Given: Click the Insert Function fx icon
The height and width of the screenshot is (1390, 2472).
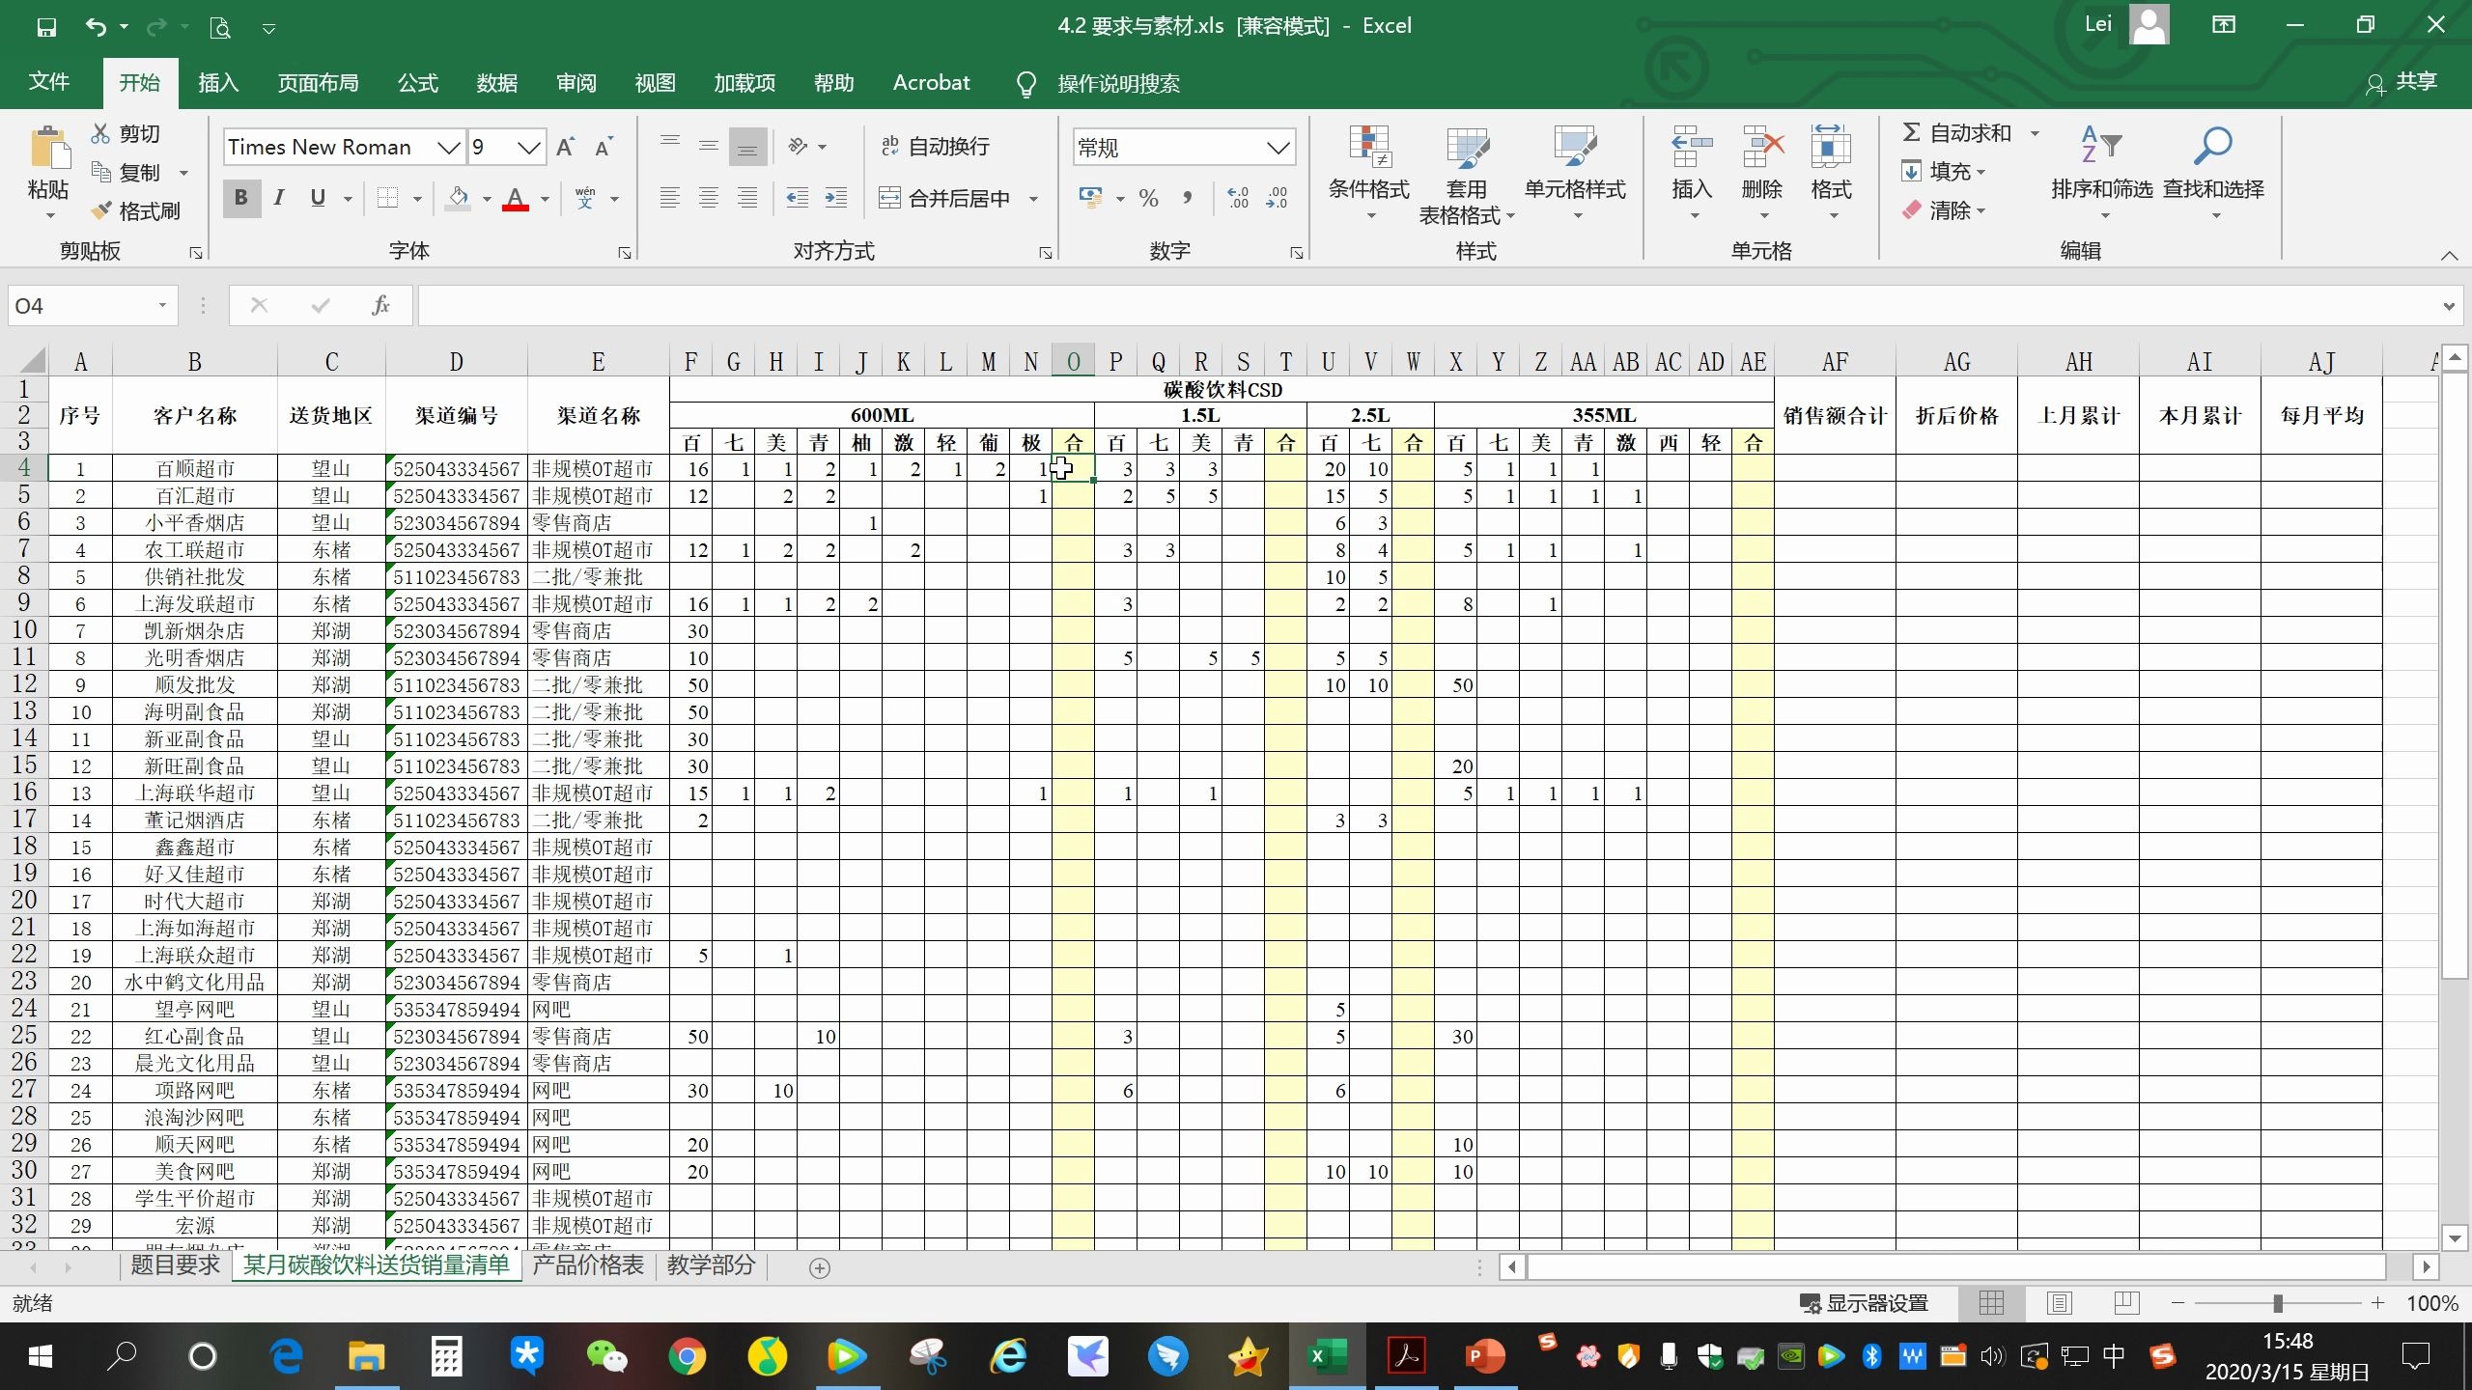Looking at the screenshot, I should [x=380, y=306].
